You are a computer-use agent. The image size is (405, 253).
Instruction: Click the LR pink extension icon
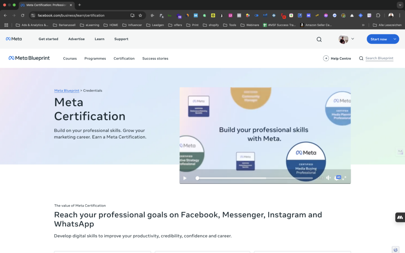point(230,15)
